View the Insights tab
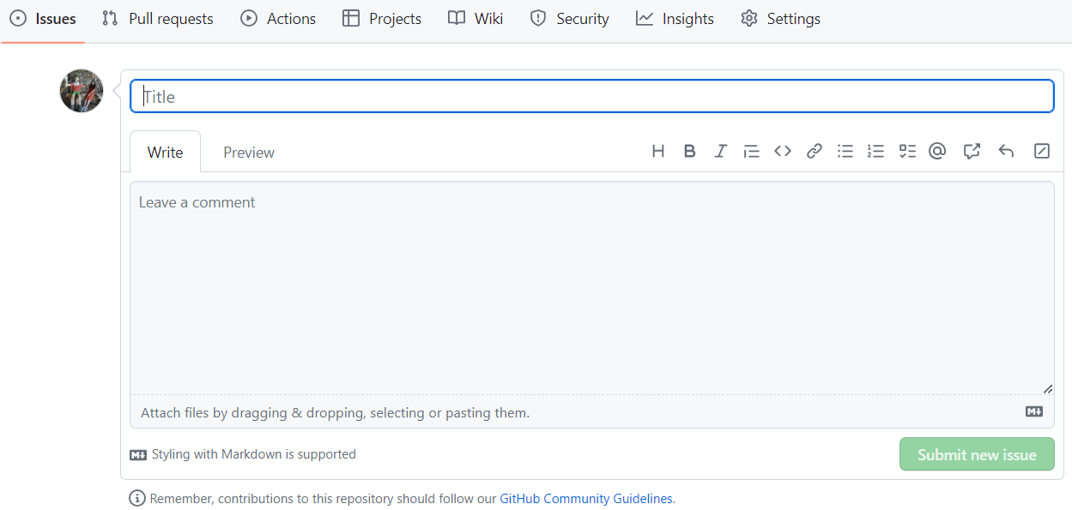Screen dimensions: 1072x510 675,19
